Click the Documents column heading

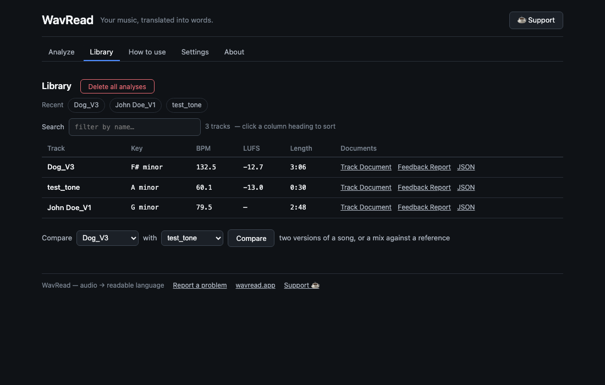point(359,148)
